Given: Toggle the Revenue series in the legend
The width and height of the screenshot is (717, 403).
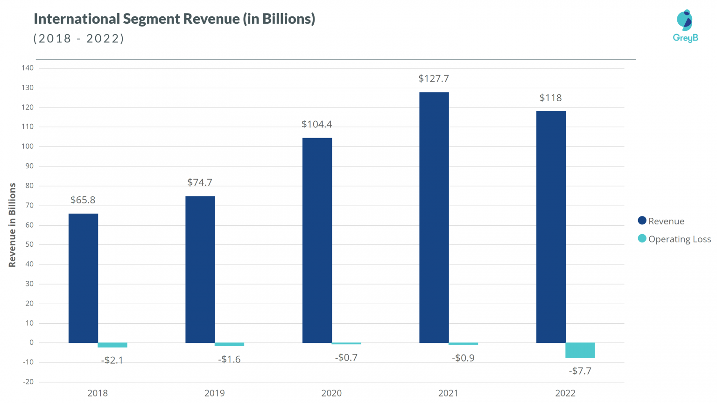Looking at the screenshot, I should click(666, 221).
